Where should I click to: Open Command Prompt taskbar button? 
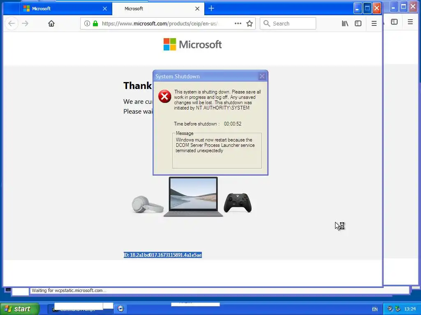click(80, 309)
